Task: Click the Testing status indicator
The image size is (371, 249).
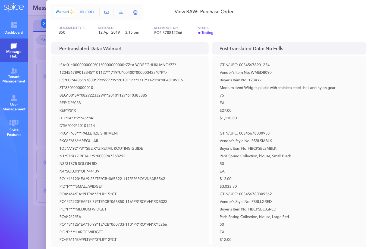Action: point(206,33)
